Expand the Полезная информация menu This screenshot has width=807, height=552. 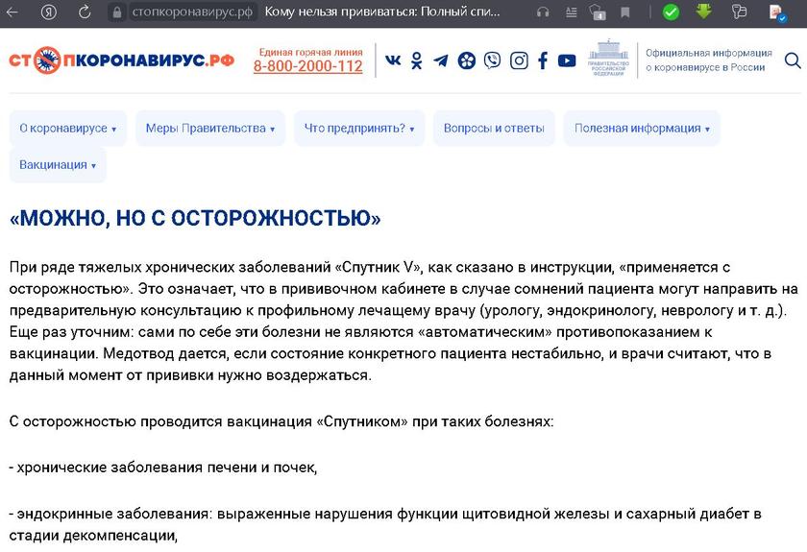[x=642, y=128]
